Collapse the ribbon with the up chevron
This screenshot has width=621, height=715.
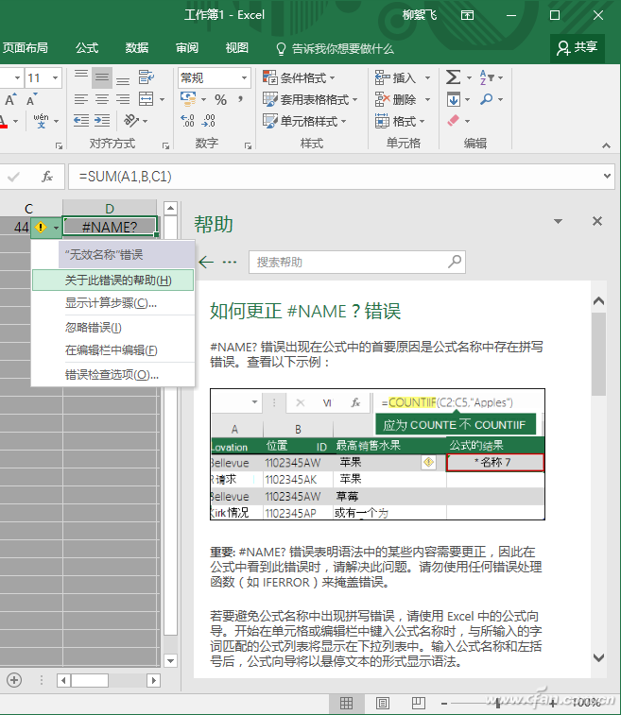click(x=606, y=145)
